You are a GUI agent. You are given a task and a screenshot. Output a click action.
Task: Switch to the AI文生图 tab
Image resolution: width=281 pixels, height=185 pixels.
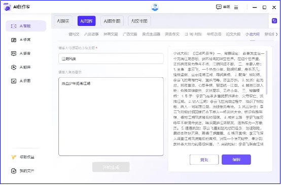[139, 21]
